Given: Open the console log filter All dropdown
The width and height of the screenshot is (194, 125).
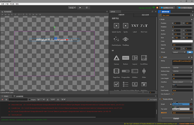Looking at the screenshot, I should tap(41, 99).
